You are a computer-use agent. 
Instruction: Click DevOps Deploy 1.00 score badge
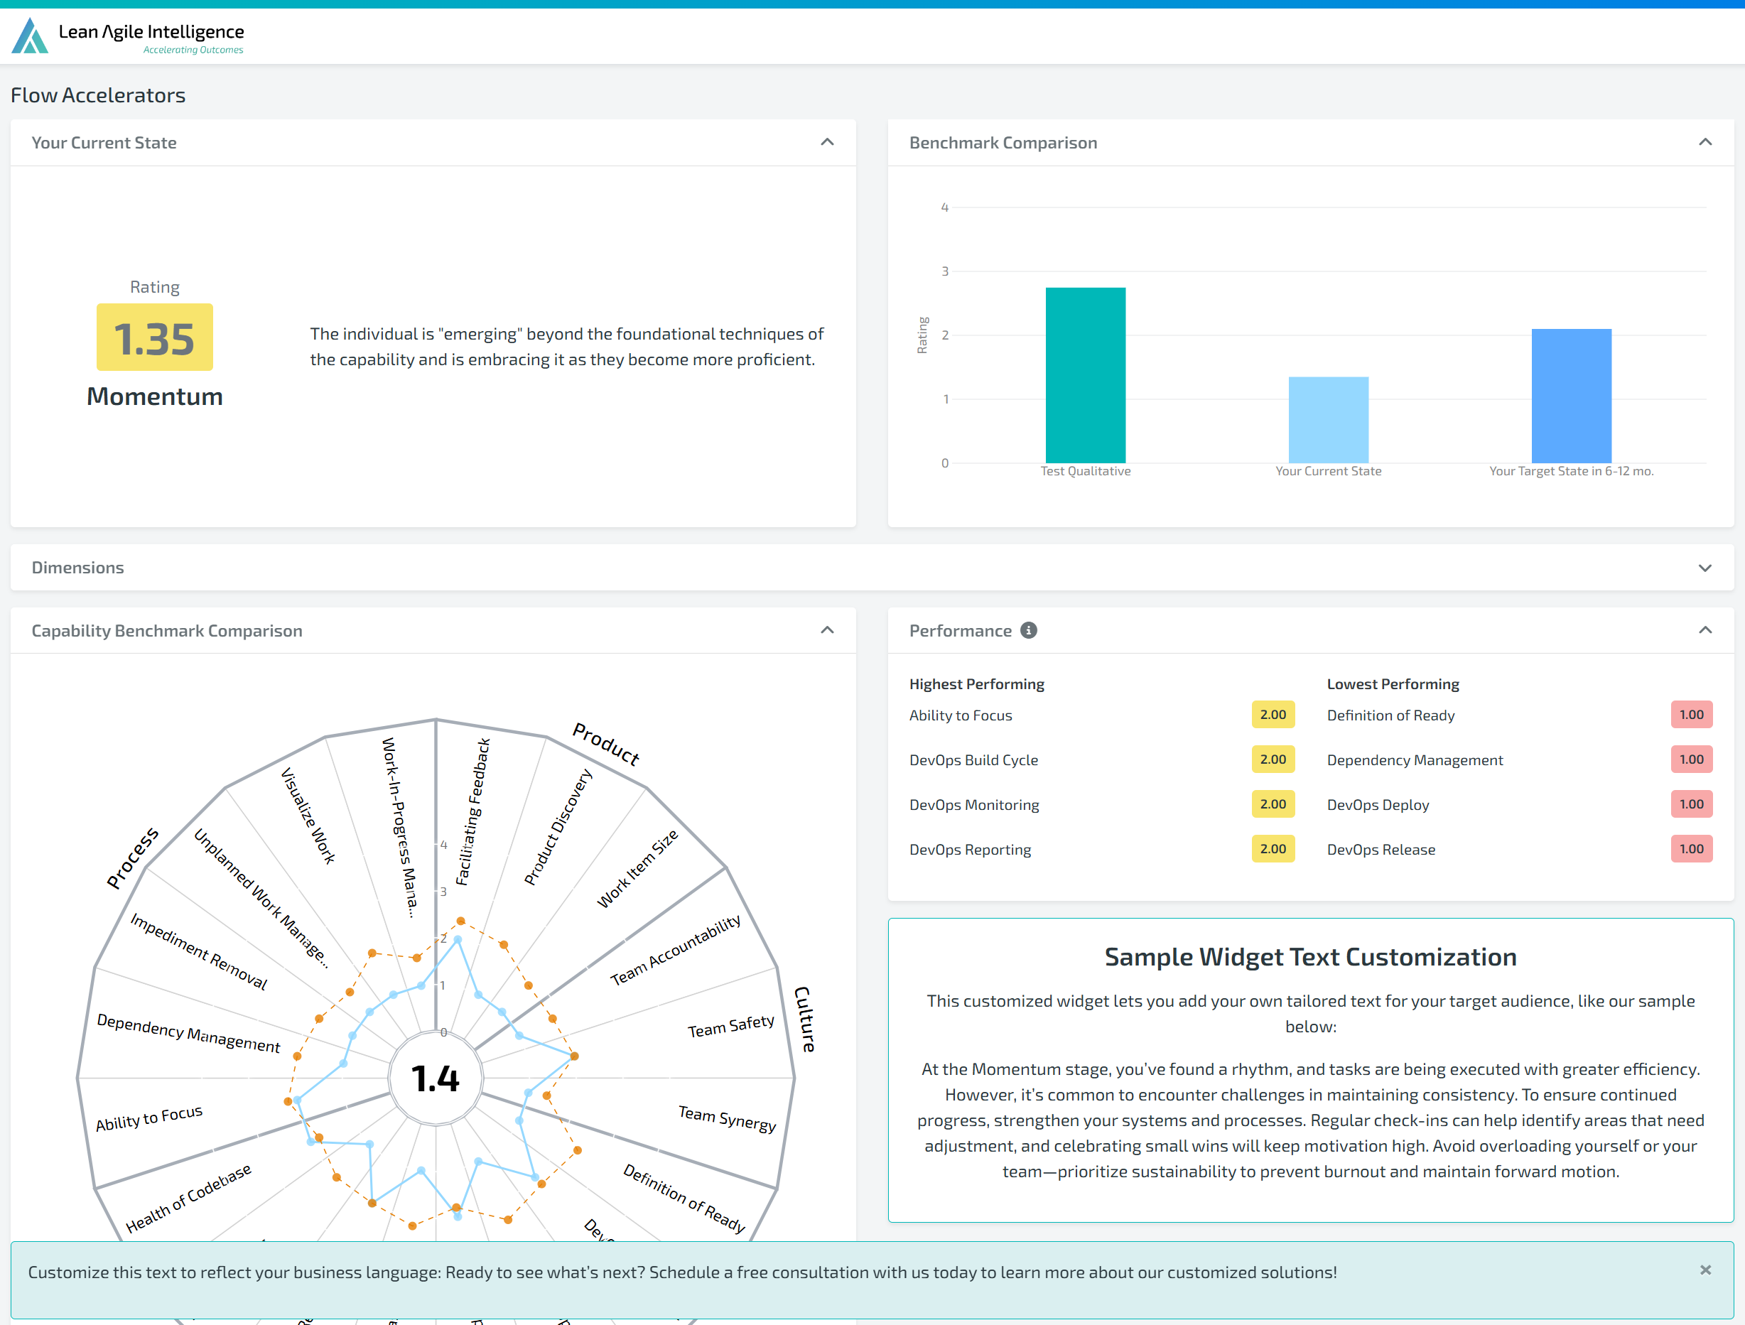pyautogui.click(x=1691, y=804)
